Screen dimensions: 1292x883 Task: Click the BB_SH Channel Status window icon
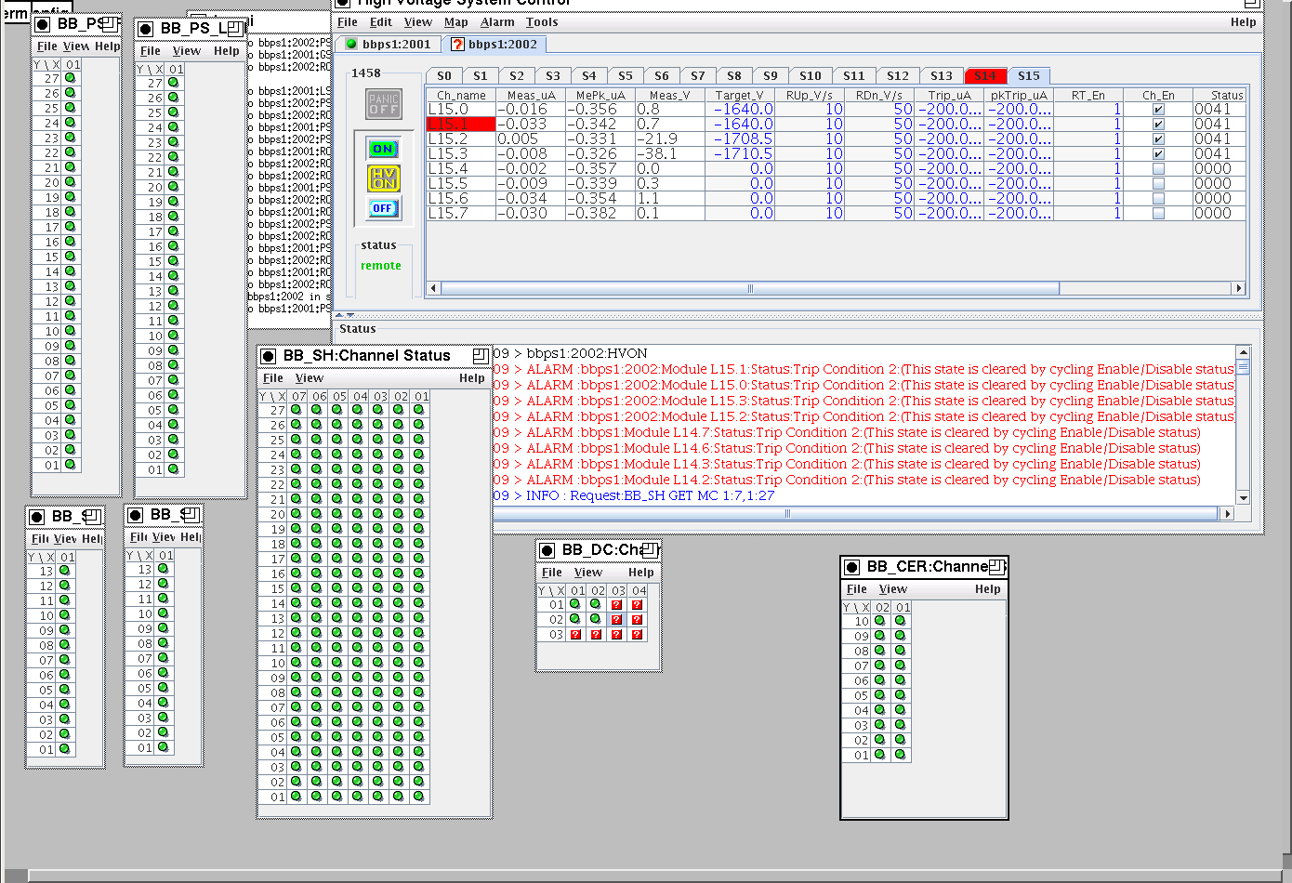269,356
